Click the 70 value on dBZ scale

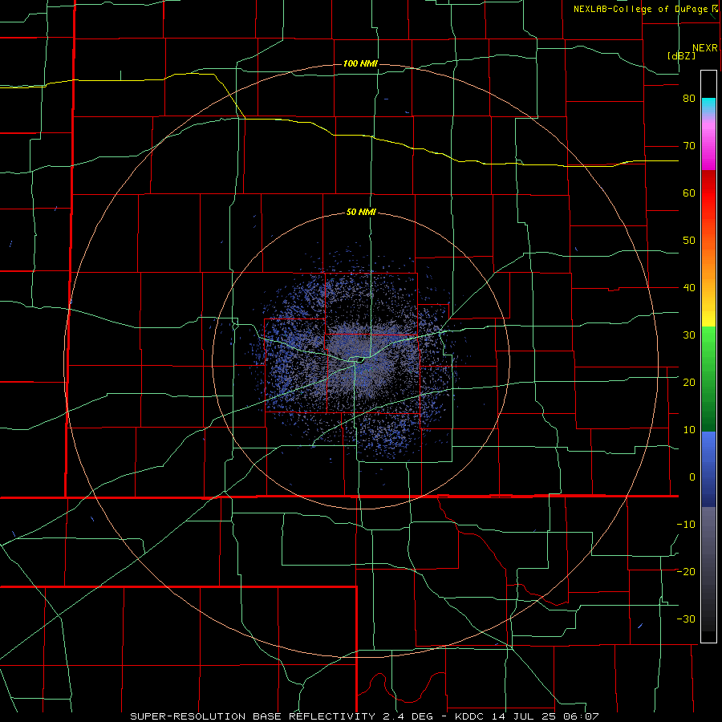(x=689, y=146)
